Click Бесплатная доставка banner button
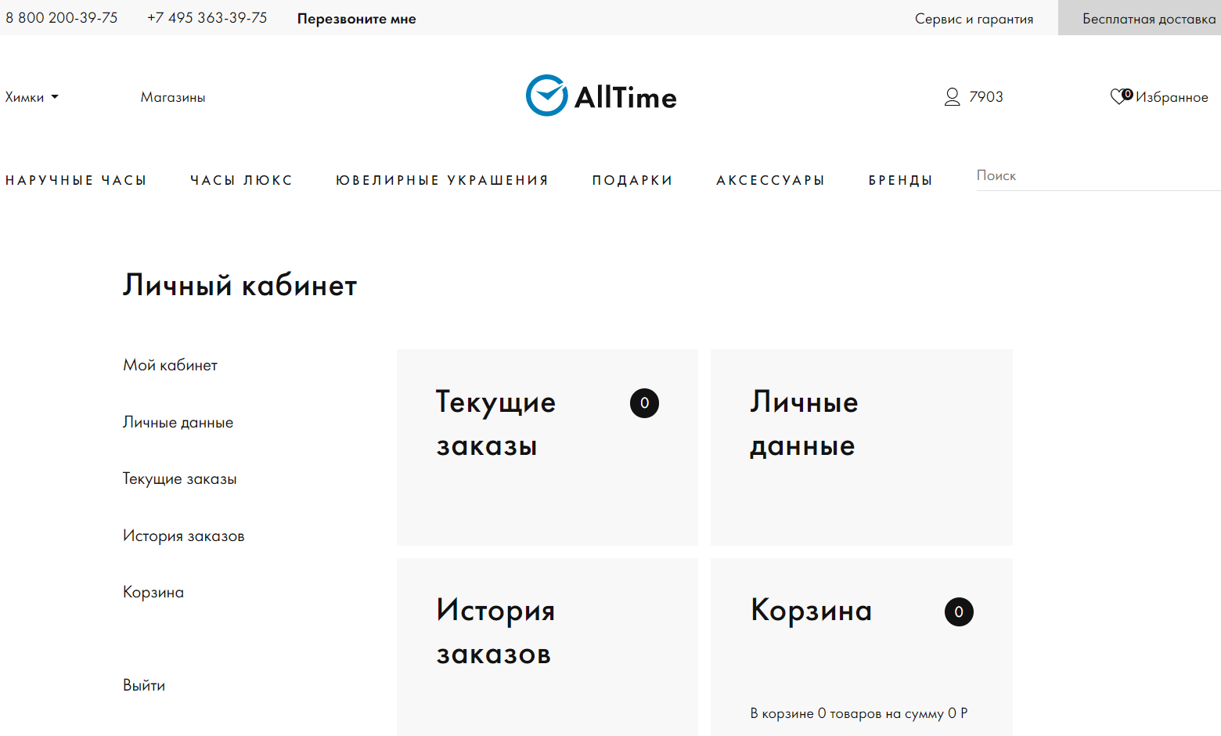The width and height of the screenshot is (1221, 736). point(1140,18)
